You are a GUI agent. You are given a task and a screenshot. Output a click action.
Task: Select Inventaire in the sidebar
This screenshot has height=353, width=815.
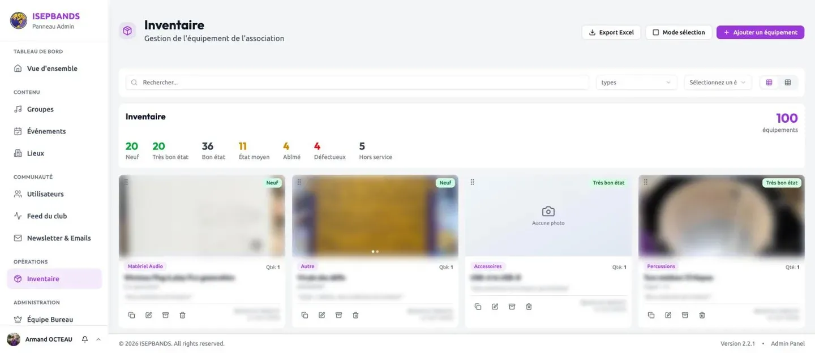(x=54, y=279)
